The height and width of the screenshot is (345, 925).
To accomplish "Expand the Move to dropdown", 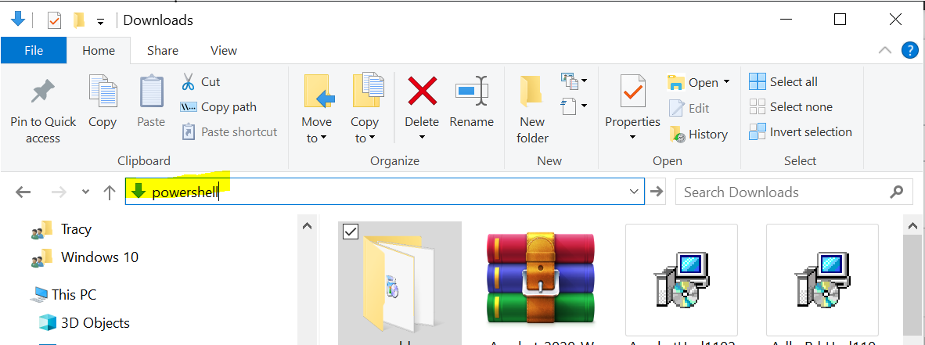I will (x=317, y=138).
